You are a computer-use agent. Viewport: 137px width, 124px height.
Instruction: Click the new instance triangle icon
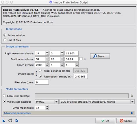point(4,121)
